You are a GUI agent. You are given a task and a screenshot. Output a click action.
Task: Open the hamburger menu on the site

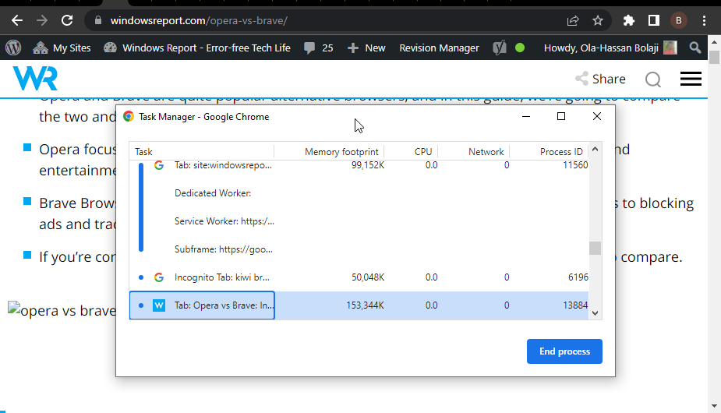point(691,79)
